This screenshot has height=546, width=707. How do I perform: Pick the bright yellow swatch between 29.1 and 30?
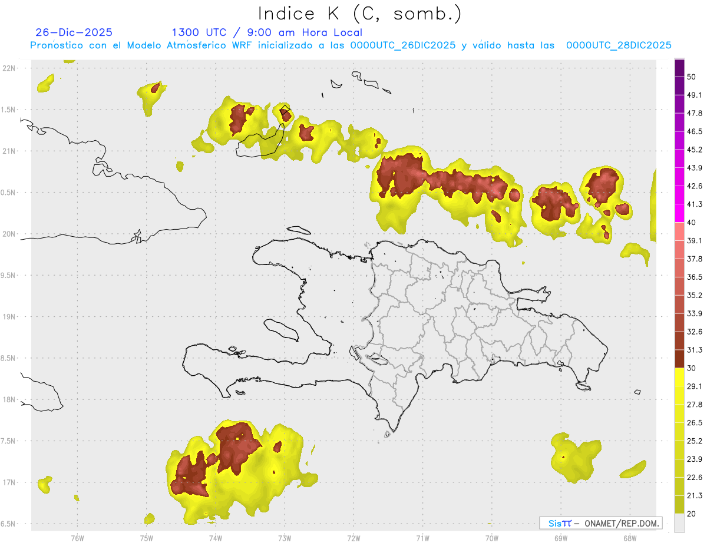679,377
